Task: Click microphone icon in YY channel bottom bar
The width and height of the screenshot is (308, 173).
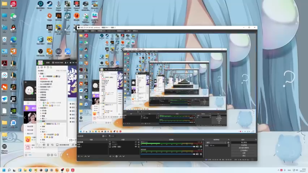Action: [x=48, y=145]
